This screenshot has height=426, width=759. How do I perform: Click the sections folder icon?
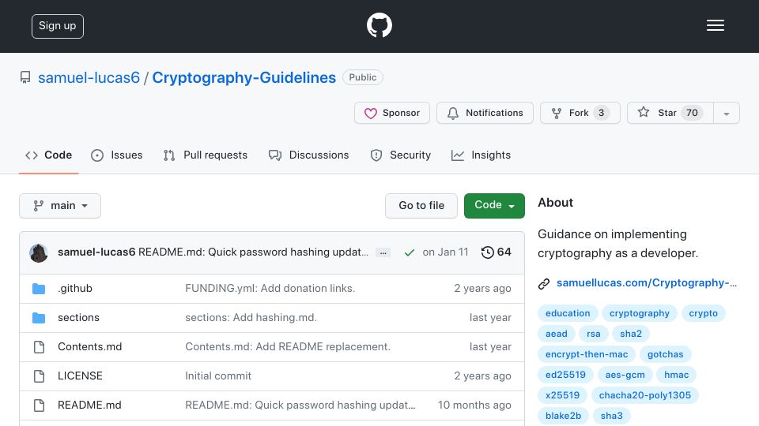tap(39, 318)
